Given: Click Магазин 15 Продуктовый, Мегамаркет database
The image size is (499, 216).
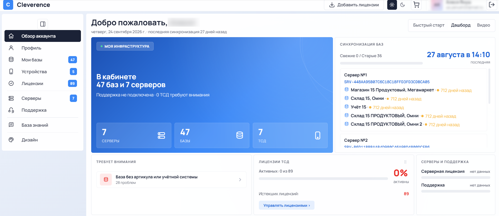Looking at the screenshot, I should coord(392,90).
